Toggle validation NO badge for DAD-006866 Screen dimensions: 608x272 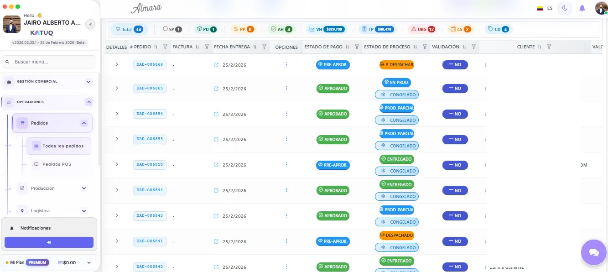[x=455, y=65]
